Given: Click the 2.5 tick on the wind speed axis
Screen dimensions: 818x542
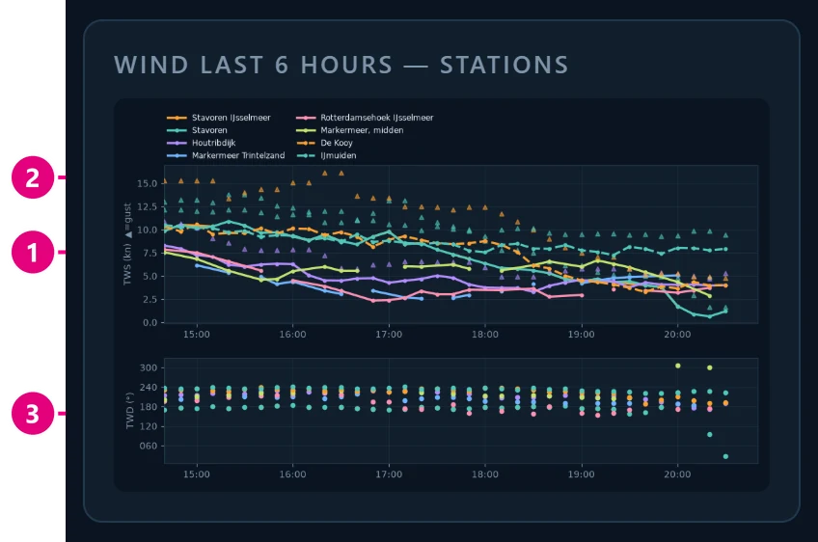Looking at the screenshot, I should coord(149,299).
